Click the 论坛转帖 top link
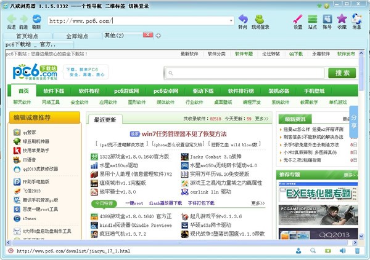Screen dimensions: 370x260 click(271, 54)
